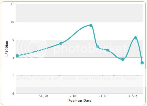Screen dimensions: 147x106
Task: Click the 10 value on the y-axis
Action: [x=12, y=22]
